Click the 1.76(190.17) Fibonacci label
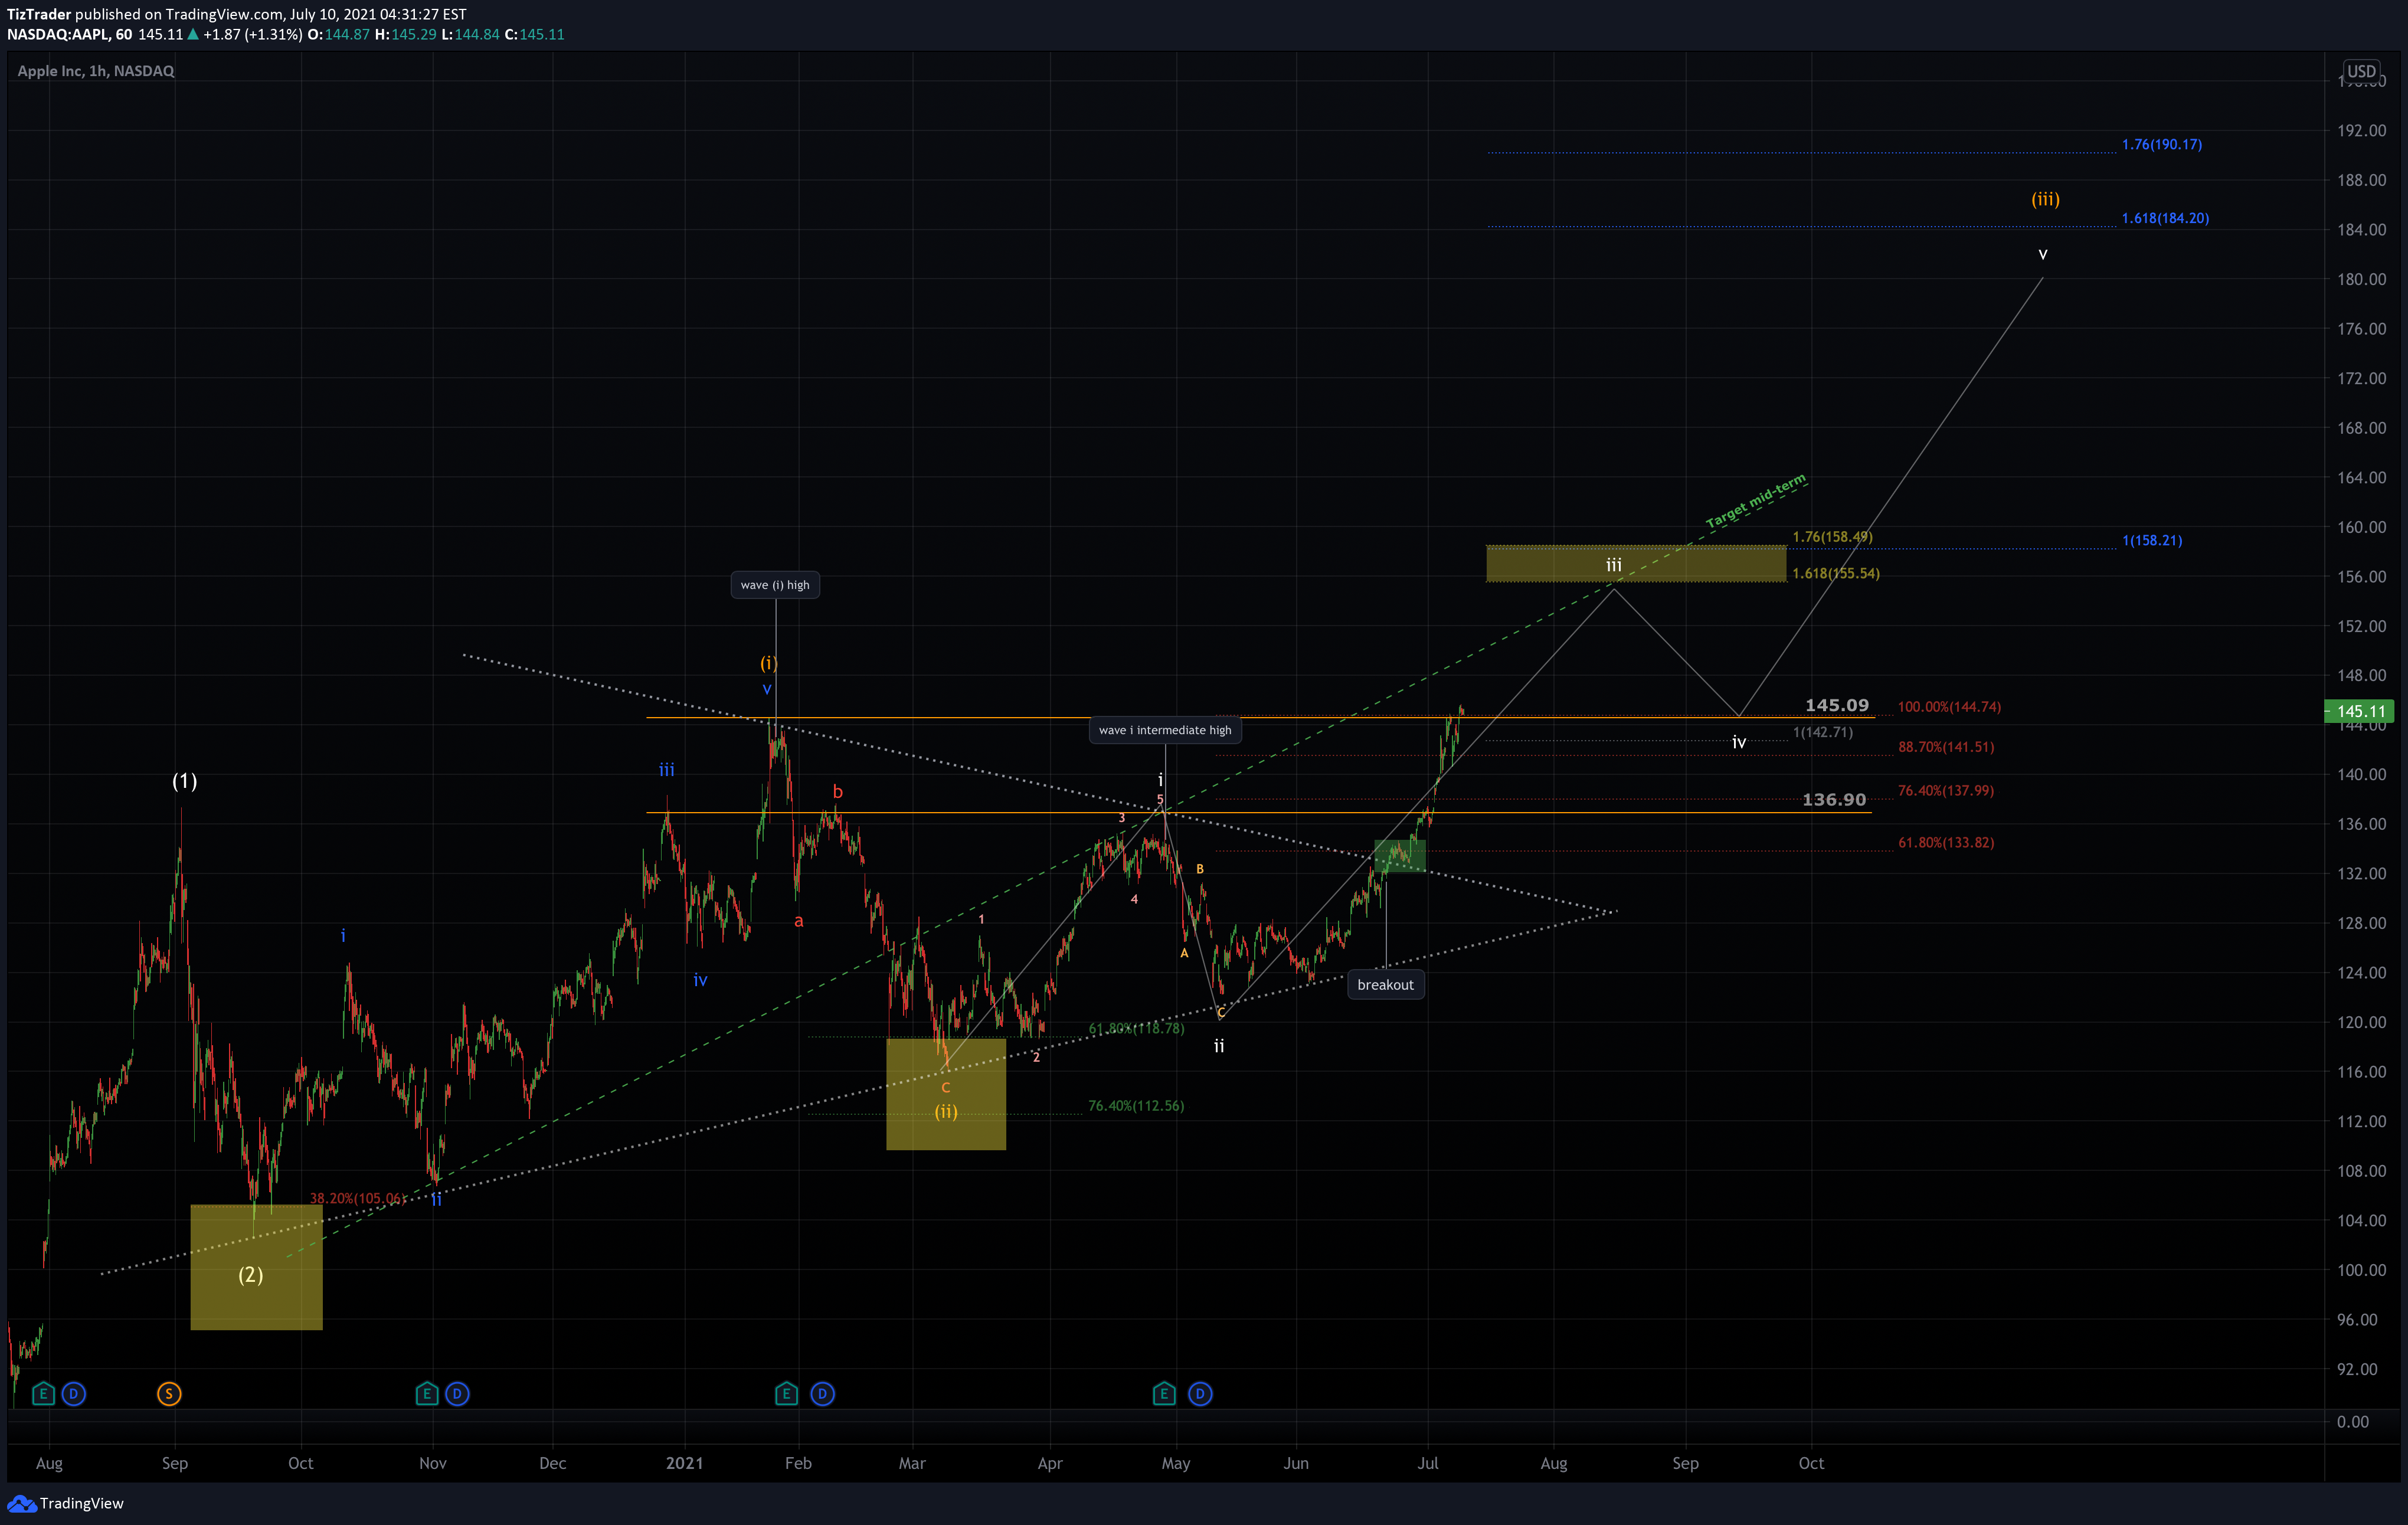 tap(2162, 144)
